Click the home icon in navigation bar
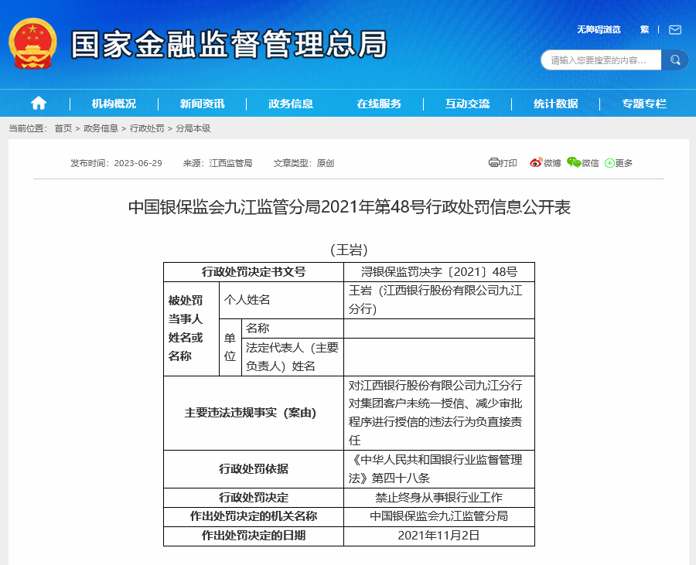Screen dimensions: 696x565 click(38, 104)
